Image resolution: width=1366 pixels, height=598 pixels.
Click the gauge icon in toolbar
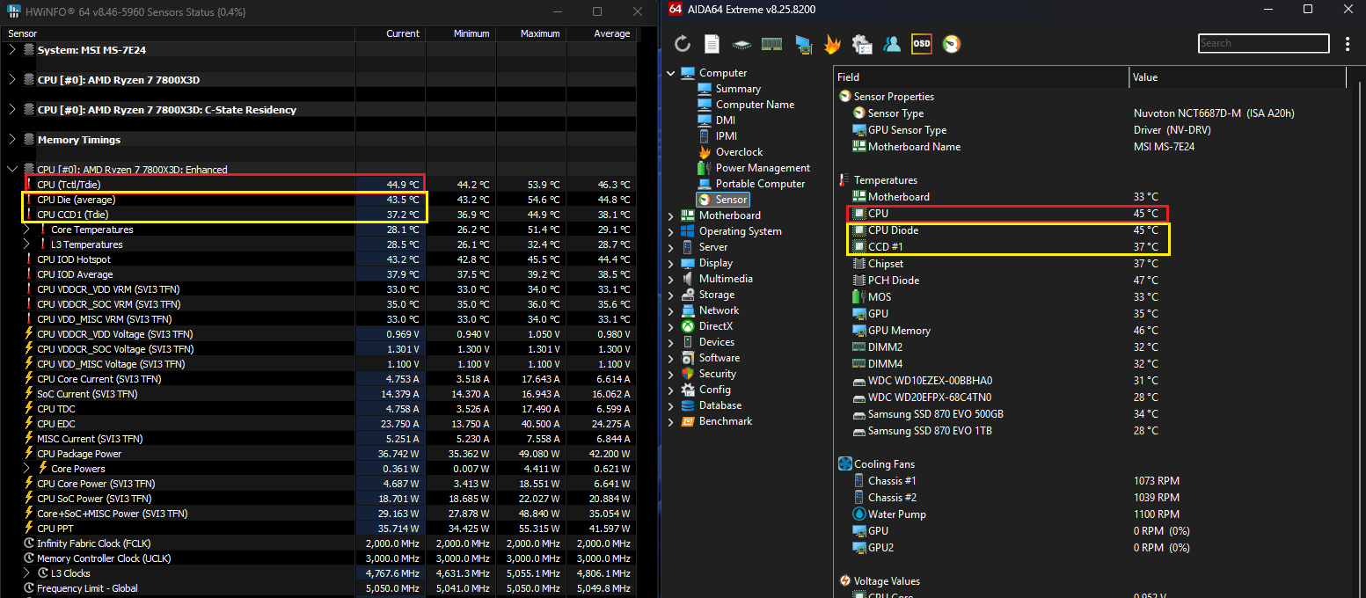click(951, 44)
